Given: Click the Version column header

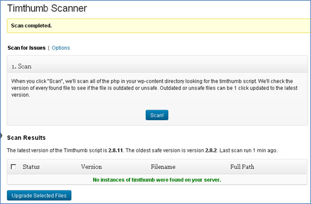Looking at the screenshot, I should (x=92, y=167).
